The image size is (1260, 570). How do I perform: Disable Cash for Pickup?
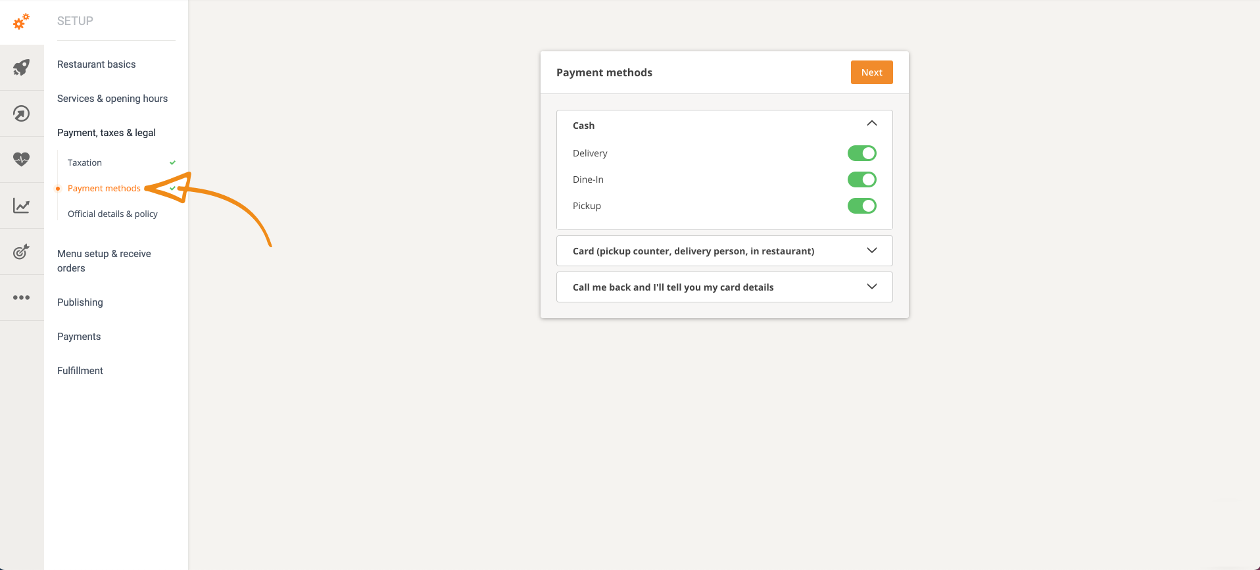(861, 206)
